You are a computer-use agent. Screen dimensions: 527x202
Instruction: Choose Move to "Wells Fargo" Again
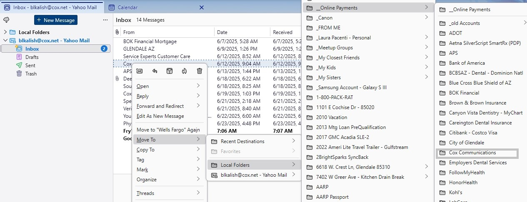169,130
